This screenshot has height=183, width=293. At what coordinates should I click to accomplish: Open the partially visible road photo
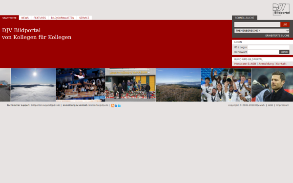pos(5,85)
